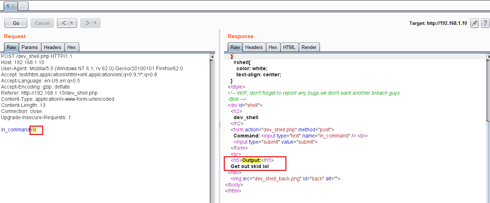This screenshot has height=203, width=490.
Task: Send the request with the Go button
Action: (x=16, y=23)
